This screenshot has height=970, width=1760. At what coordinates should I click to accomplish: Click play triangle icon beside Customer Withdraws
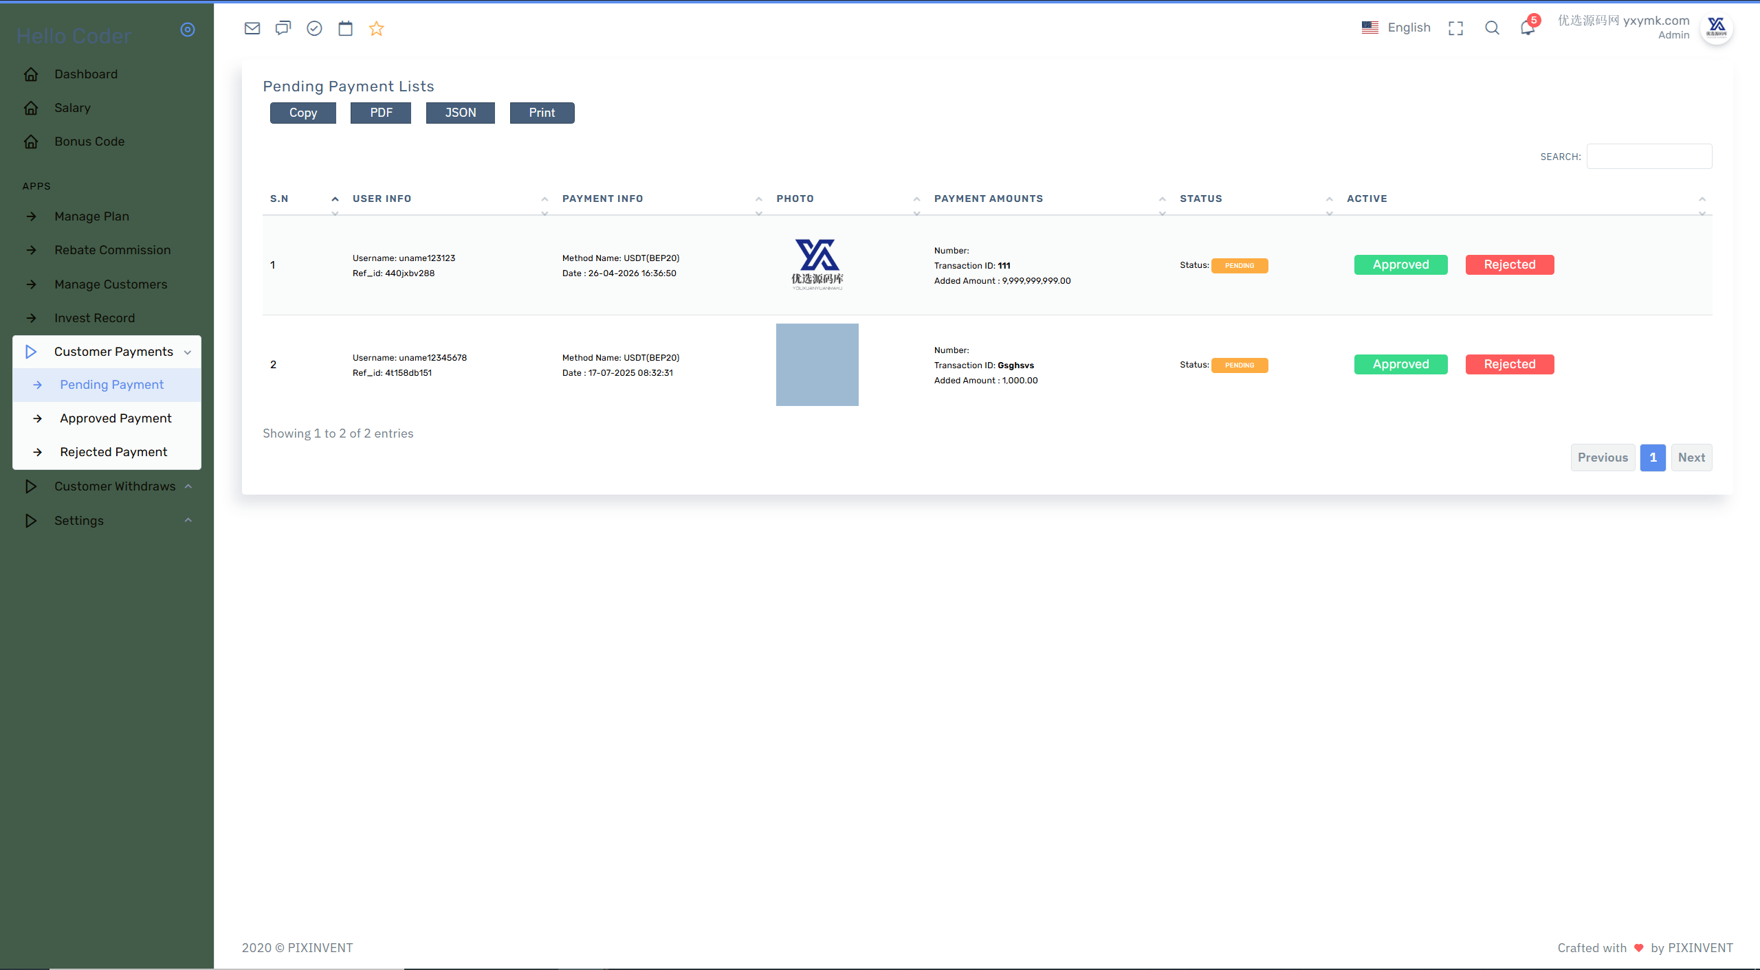pos(31,486)
